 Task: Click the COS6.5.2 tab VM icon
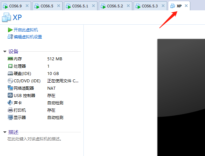pyautogui.click(x=103, y=6)
